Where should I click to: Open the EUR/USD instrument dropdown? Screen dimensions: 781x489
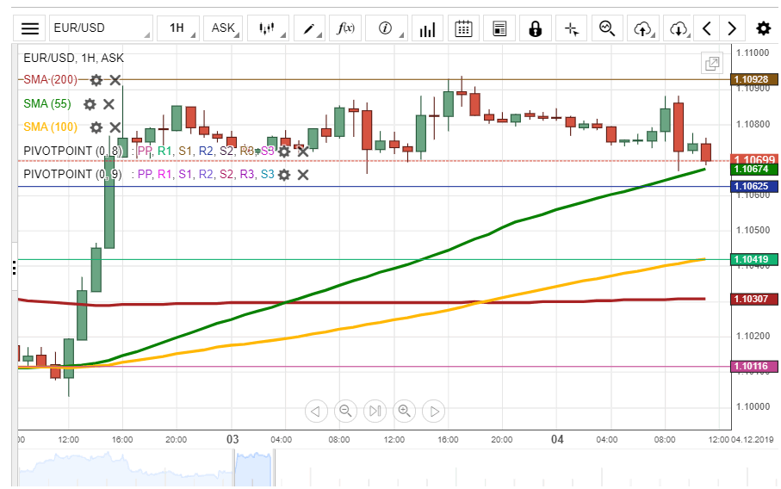[99, 28]
